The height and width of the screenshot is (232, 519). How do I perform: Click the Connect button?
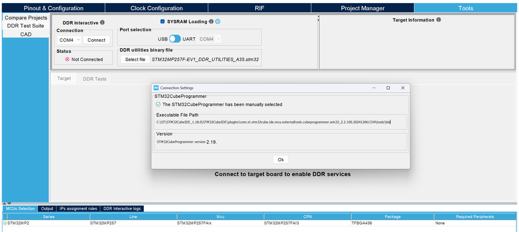pos(96,40)
